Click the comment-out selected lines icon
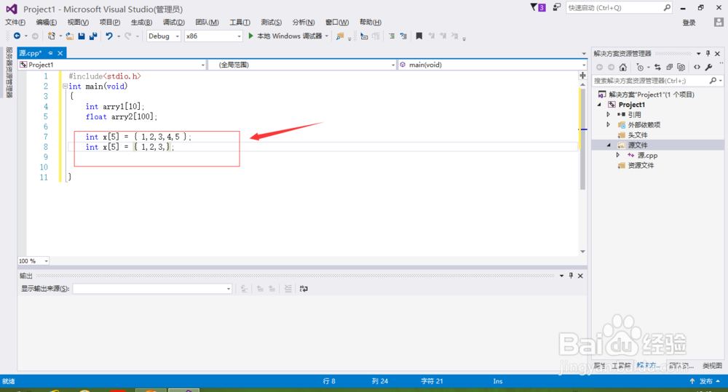The image size is (728, 392). click(392, 36)
